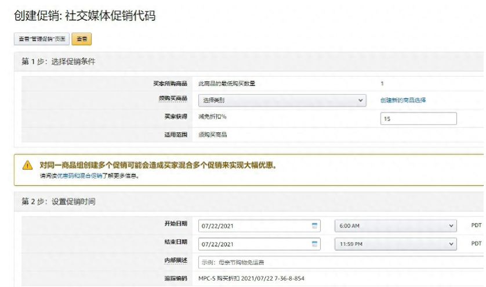This screenshot has width=486, height=287.
Task: Open the 优惠码和混合促销 link
Action: coord(79,176)
